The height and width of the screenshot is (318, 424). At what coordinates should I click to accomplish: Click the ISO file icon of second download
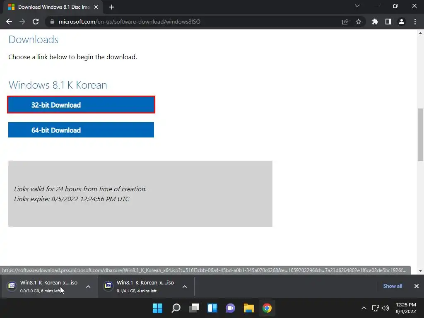108,285
